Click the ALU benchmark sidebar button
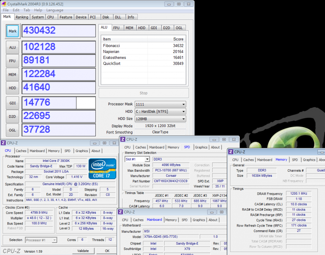Screen dimensions: 325x255 coord(12,47)
